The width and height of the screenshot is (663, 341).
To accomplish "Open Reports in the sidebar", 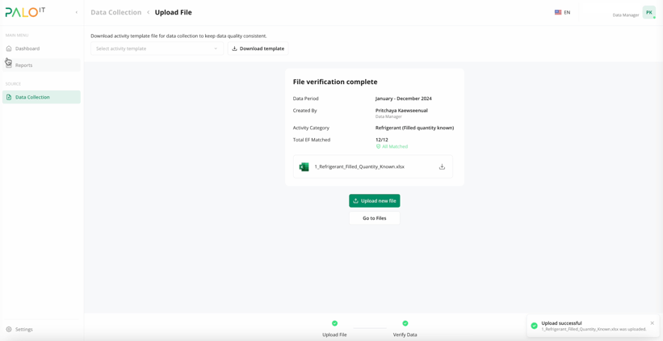I will pyautogui.click(x=24, y=65).
